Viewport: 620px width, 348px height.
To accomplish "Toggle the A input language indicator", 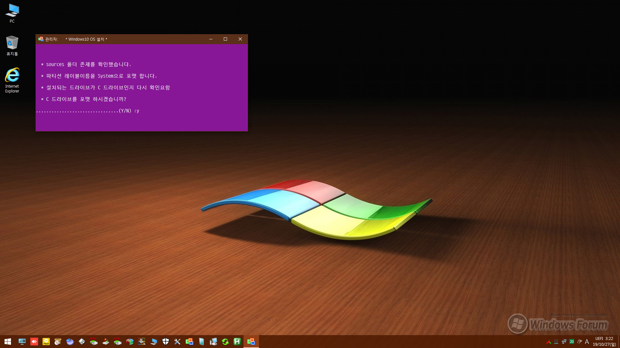I will [x=587, y=342].
